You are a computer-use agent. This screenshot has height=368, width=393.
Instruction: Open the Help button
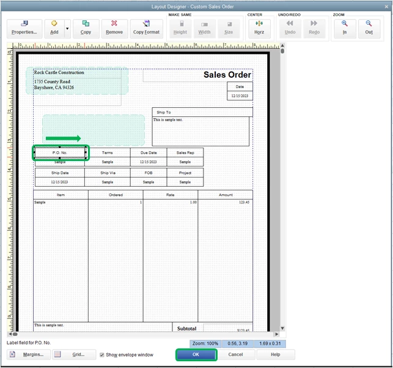[276, 355]
